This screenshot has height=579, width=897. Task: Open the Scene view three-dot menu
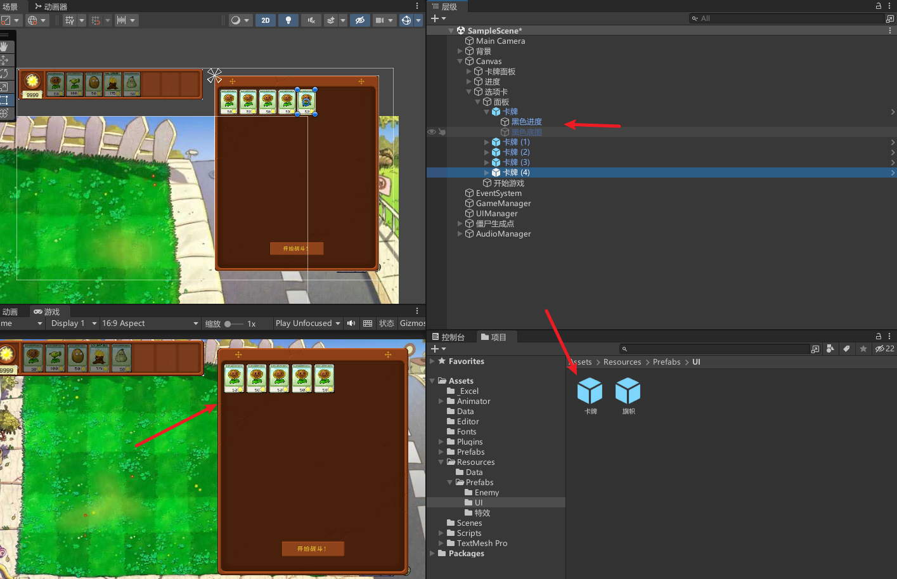[x=417, y=6]
